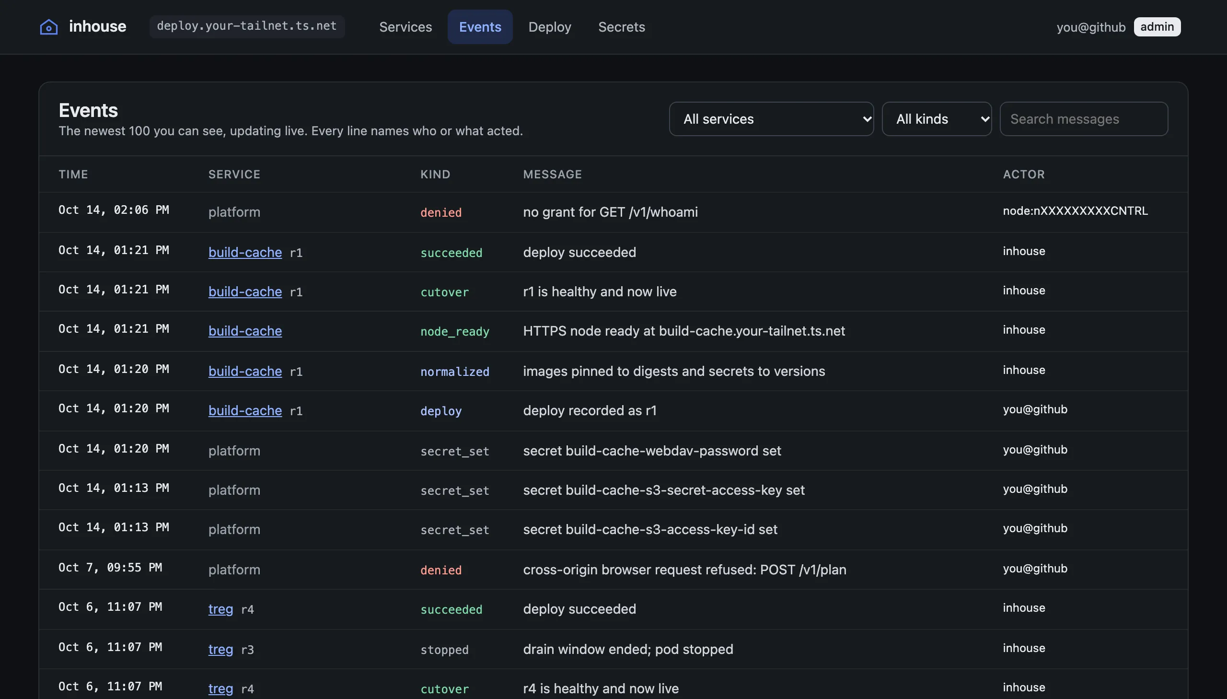Viewport: 1227px width, 699px height.
Task: Expand the All services dropdown
Action: 771,118
